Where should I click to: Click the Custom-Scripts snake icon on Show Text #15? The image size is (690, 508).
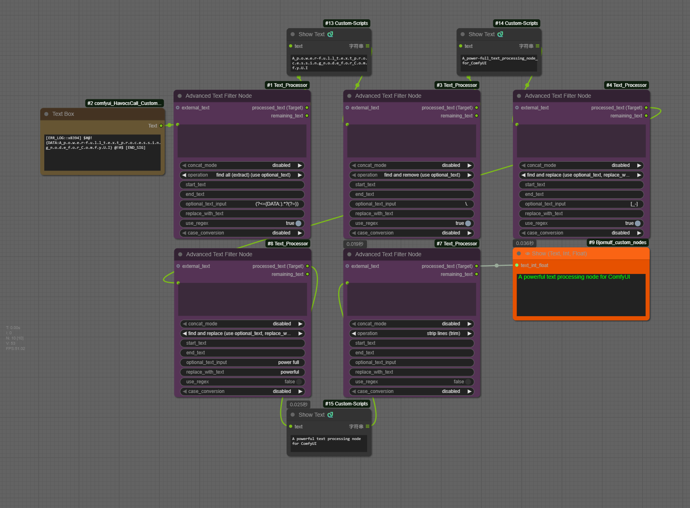pos(331,415)
